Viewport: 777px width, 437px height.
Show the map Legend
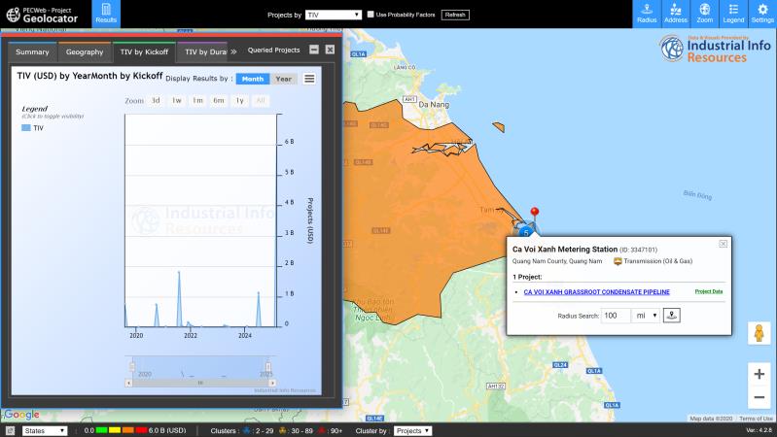(x=734, y=14)
